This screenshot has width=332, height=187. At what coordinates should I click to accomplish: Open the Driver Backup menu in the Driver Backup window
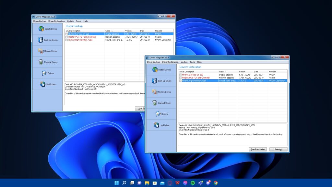point(40,21)
